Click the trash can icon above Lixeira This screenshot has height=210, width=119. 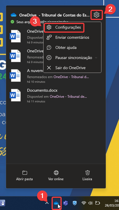[88, 173]
